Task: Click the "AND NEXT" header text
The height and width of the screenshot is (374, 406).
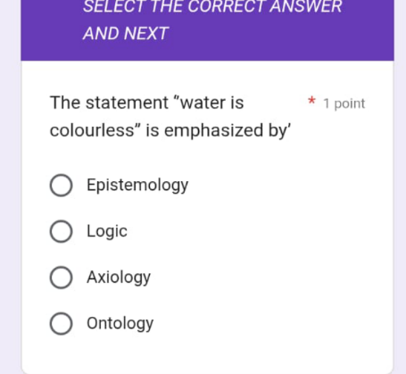Action: [x=126, y=33]
